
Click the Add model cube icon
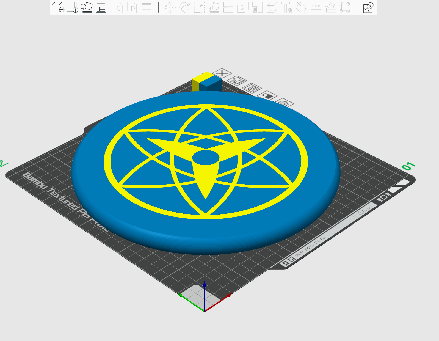58,7
